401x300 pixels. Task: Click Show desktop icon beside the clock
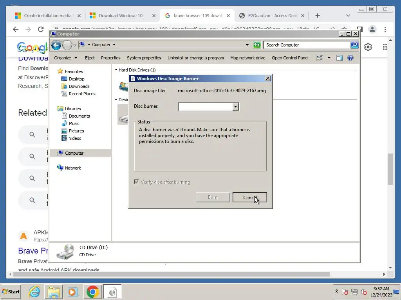(x=396, y=291)
